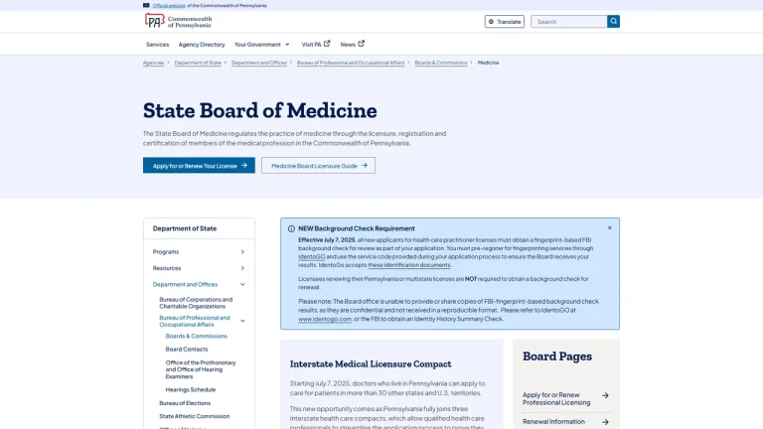Click Apply for or Renew Your License button

[x=199, y=166]
